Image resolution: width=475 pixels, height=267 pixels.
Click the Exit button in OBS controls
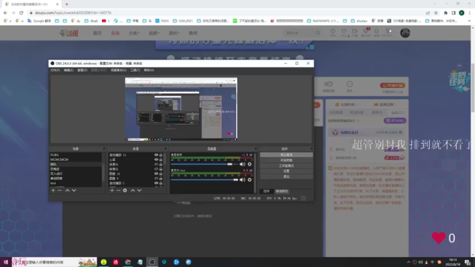tap(286, 176)
